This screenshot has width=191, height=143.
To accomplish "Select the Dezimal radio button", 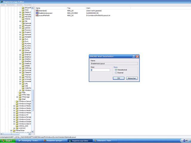I will coord(116,73).
